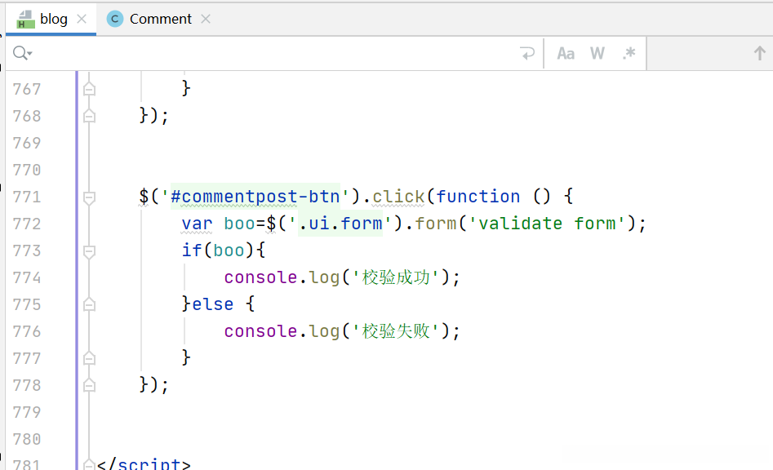This screenshot has width=773, height=470.
Task: Click line number 771 in gutter
Action: click(27, 197)
